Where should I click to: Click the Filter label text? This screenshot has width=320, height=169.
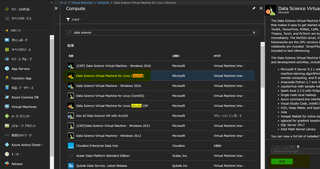(76, 19)
